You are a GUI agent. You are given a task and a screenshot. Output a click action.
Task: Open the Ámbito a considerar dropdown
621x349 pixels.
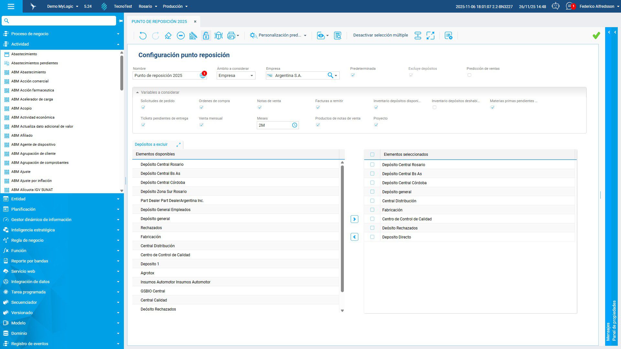(x=236, y=75)
